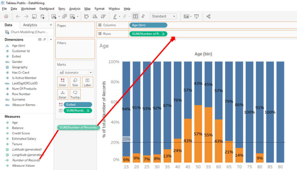Toggle the highlight tool in the toolbar
The image size is (297, 170).
click(x=115, y=17)
